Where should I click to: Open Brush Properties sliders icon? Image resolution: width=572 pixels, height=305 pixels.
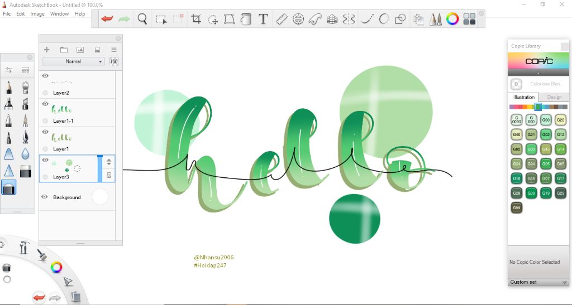9,70
